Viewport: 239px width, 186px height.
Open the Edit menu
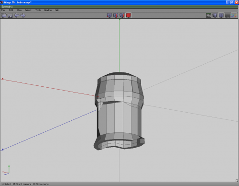coord(11,10)
